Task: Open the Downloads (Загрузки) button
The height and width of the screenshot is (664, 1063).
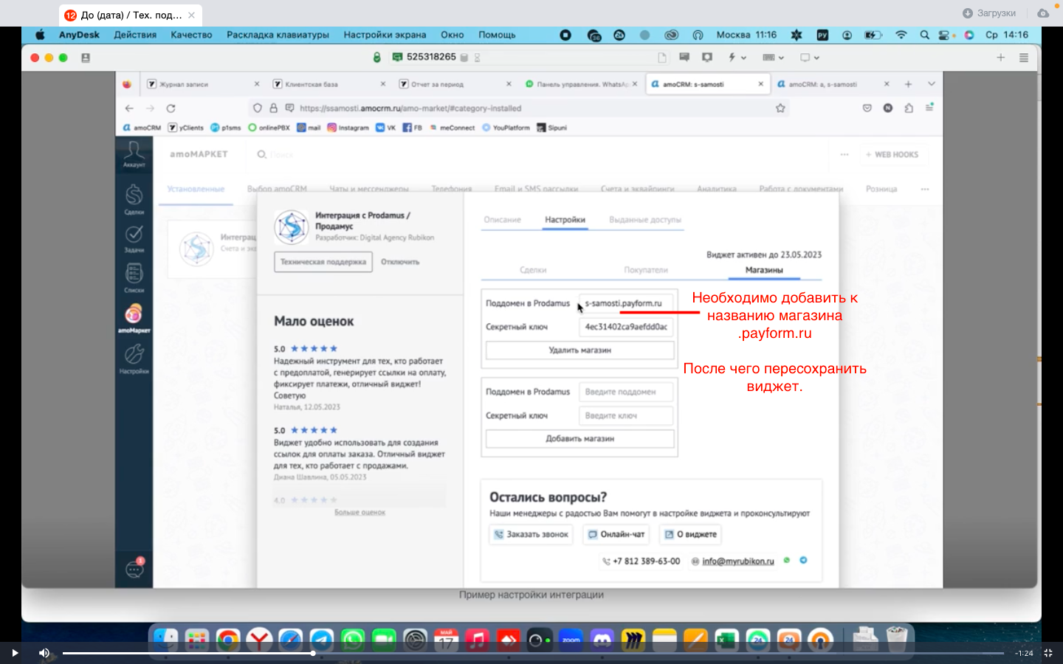Action: tap(989, 13)
